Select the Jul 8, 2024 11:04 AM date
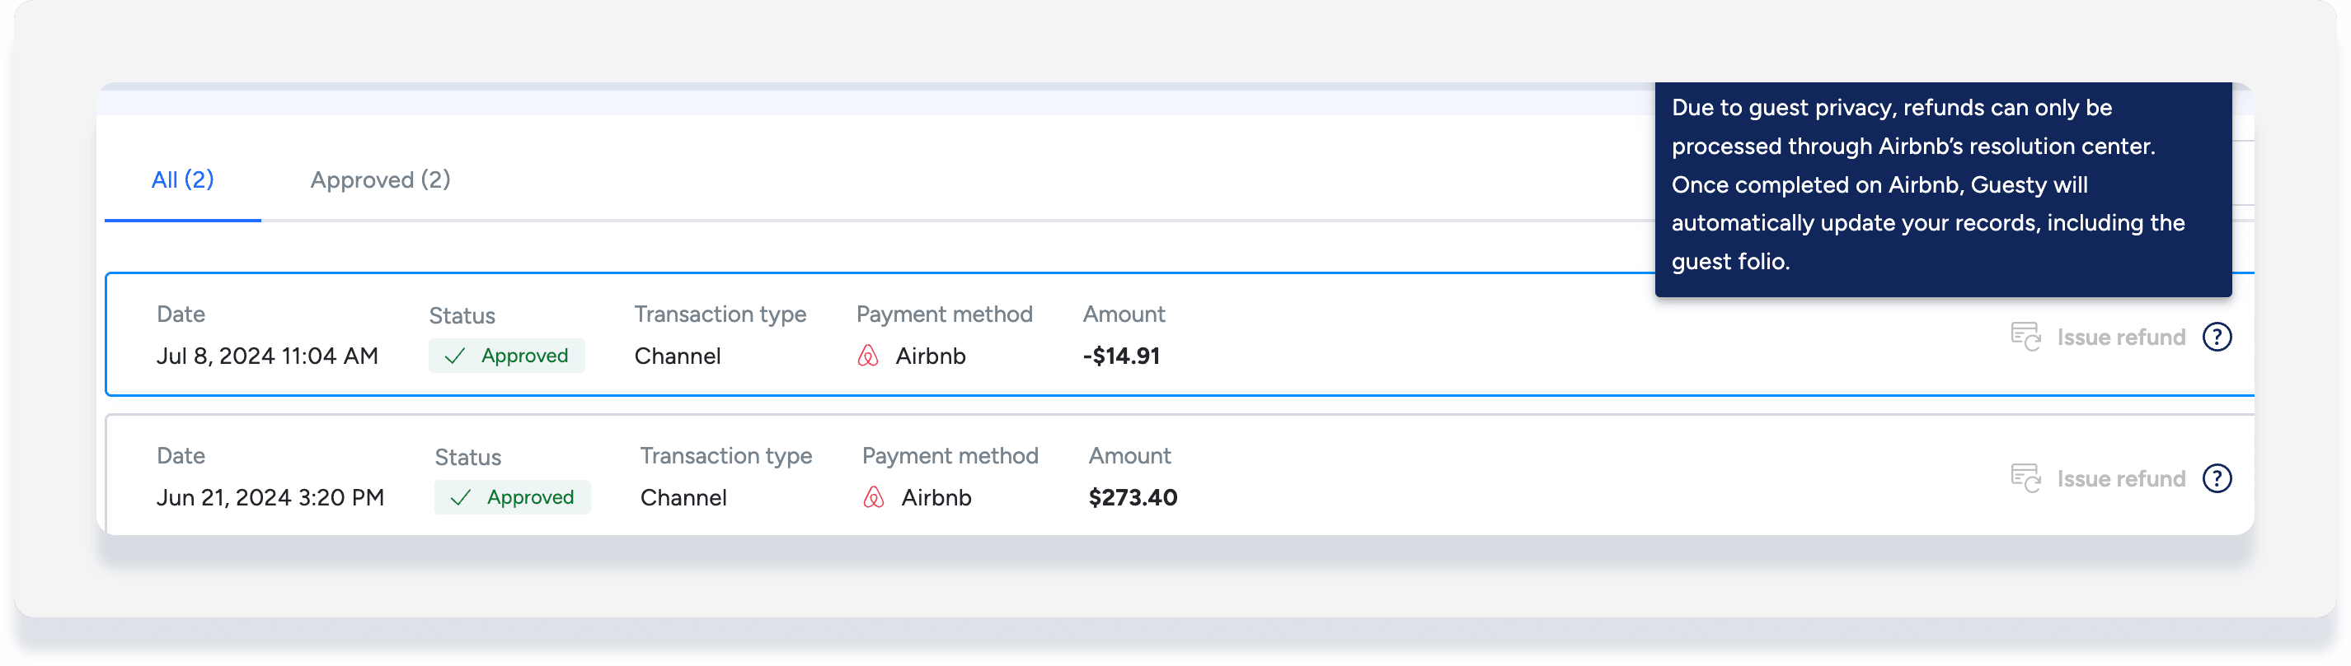2351x666 pixels. pyautogui.click(x=266, y=356)
